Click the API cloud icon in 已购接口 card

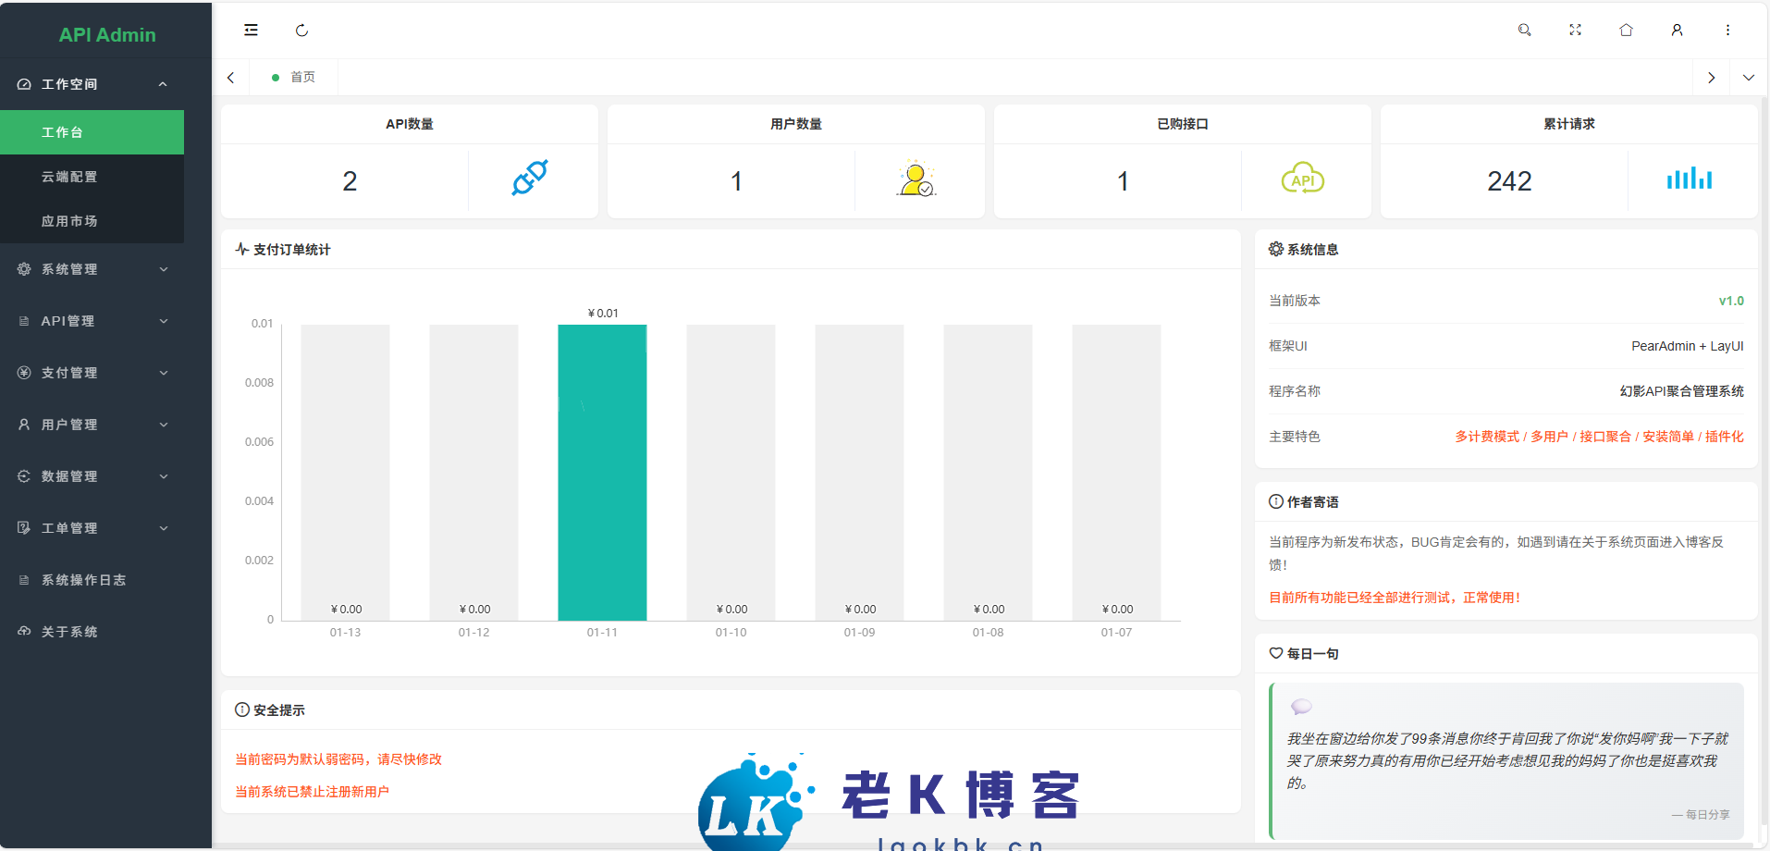click(1302, 179)
